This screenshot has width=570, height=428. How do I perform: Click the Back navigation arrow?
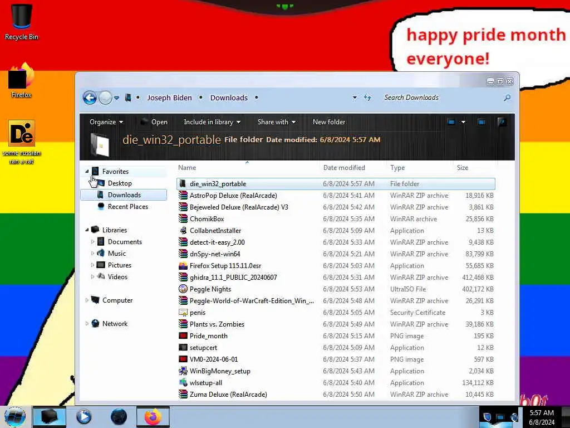click(90, 98)
